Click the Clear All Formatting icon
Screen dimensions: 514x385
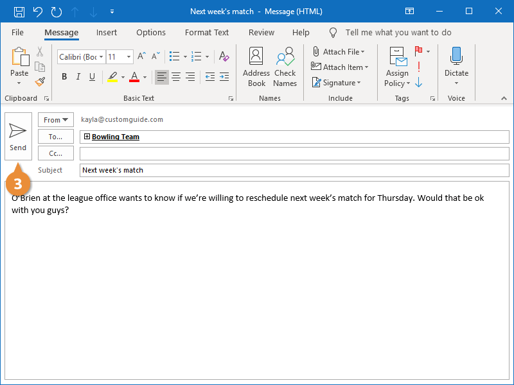[x=224, y=56]
